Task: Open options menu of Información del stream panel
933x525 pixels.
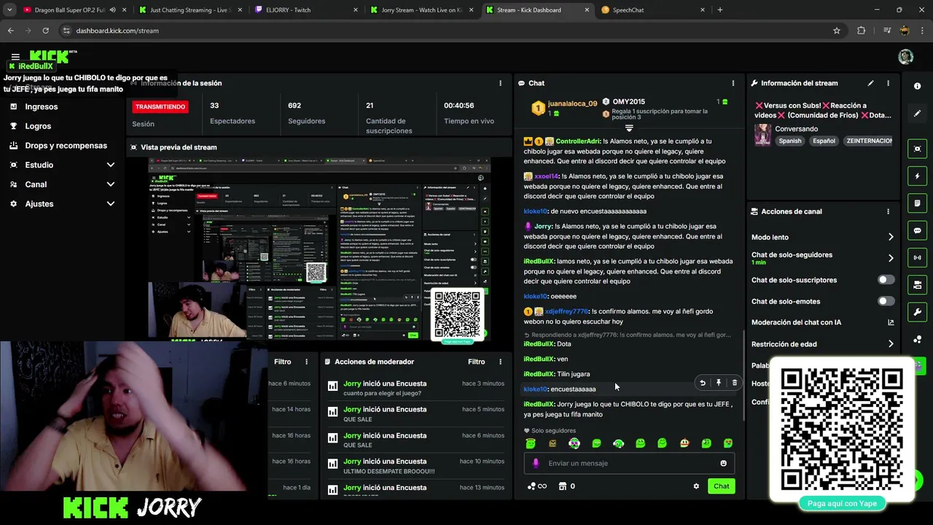Action: tap(888, 83)
